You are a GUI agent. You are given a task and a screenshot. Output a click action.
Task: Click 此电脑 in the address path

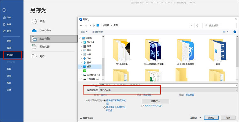pyautogui.click(x=106, y=25)
